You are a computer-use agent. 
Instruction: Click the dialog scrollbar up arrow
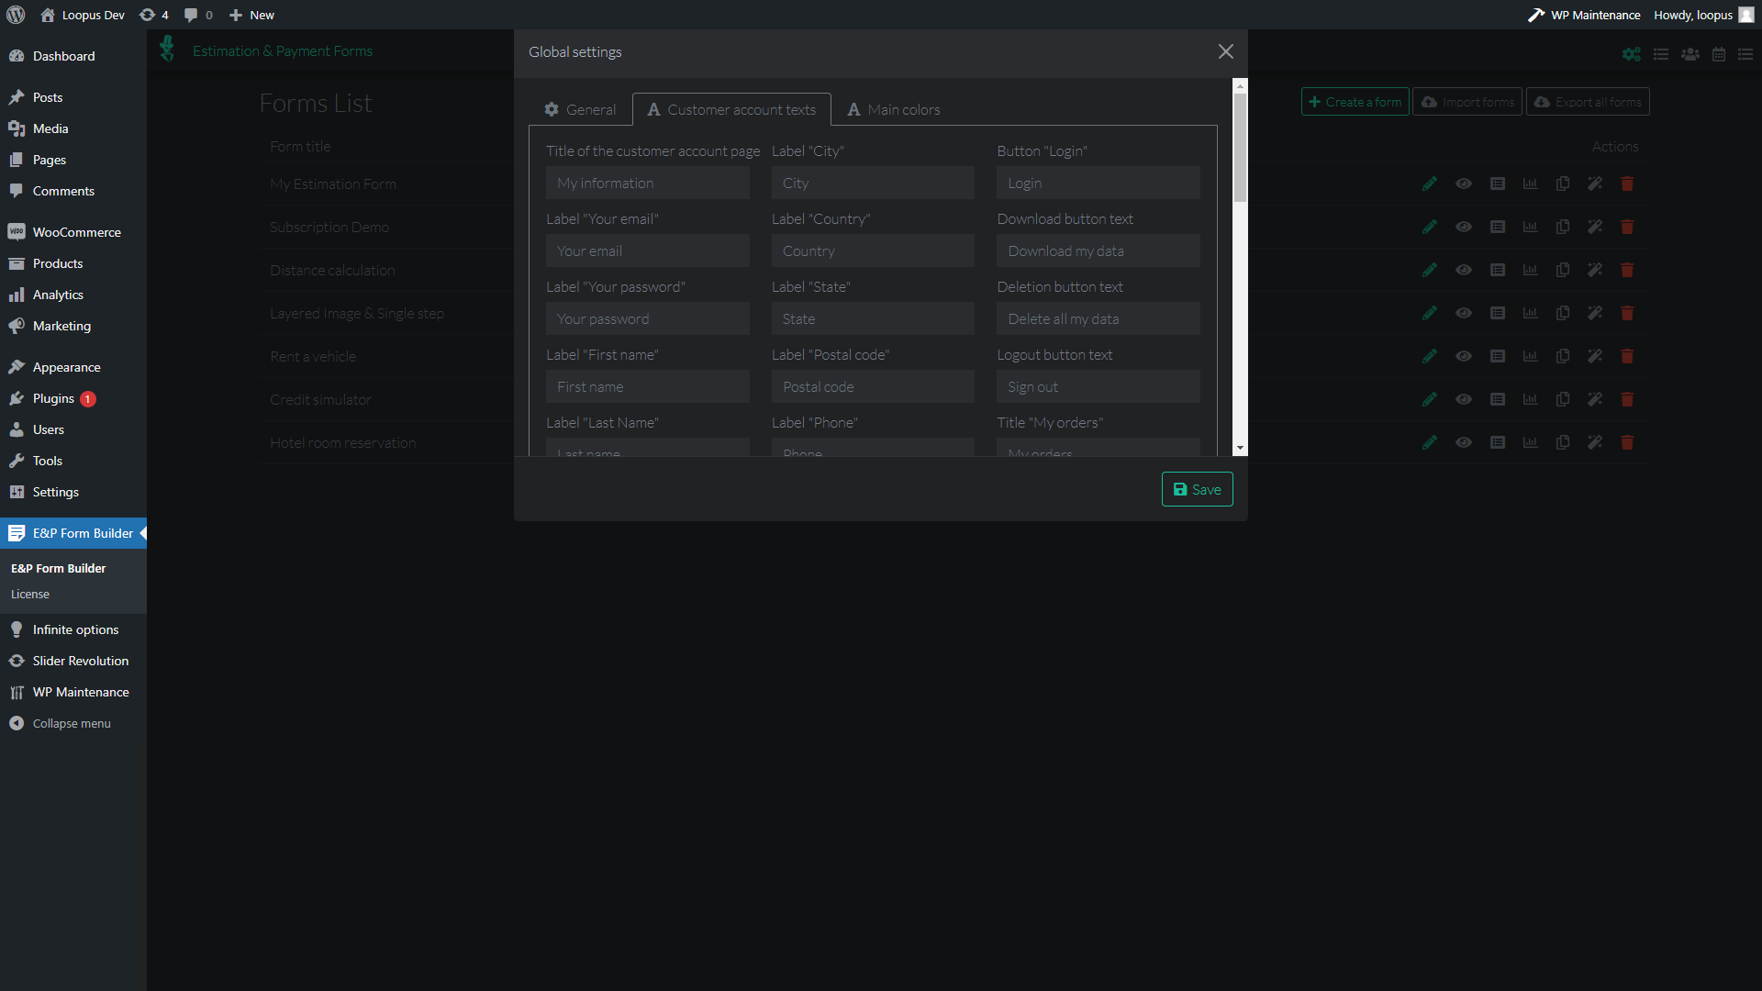1240,86
